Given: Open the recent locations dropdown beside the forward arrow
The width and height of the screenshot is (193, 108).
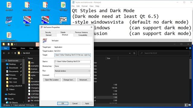Looking at the screenshot, I should [x=12, y=53].
